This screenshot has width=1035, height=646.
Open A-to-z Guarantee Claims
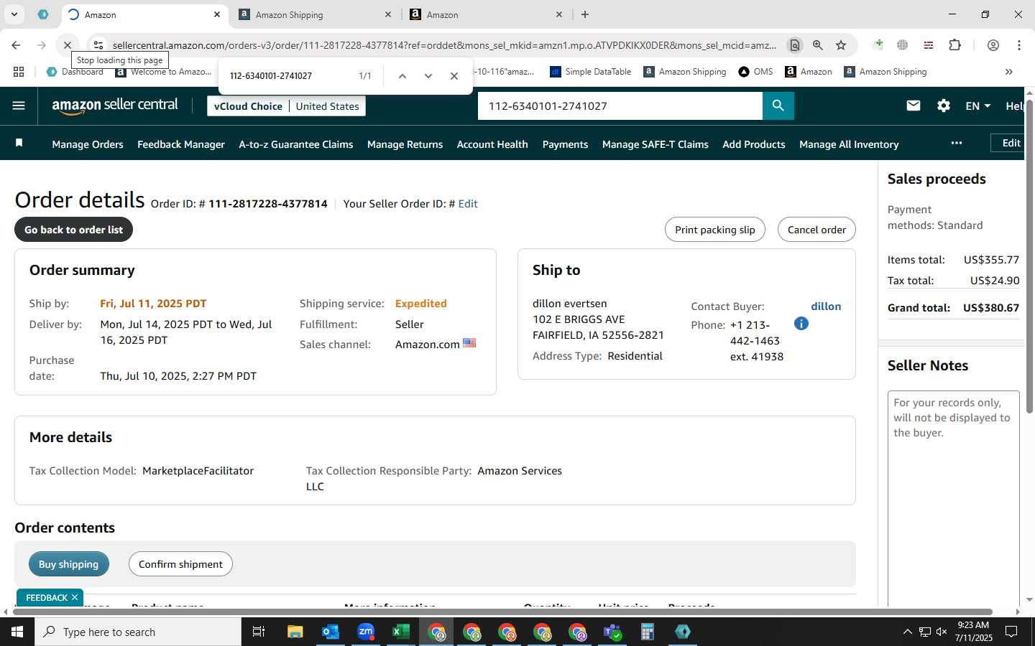click(296, 144)
